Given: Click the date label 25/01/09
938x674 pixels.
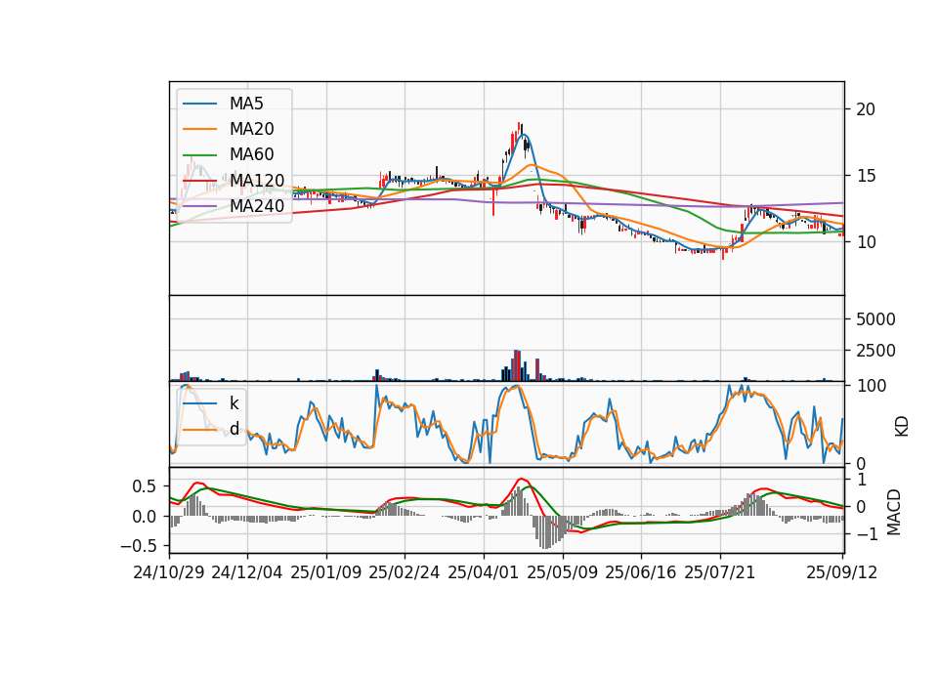Looking at the screenshot, I should coord(326,572).
